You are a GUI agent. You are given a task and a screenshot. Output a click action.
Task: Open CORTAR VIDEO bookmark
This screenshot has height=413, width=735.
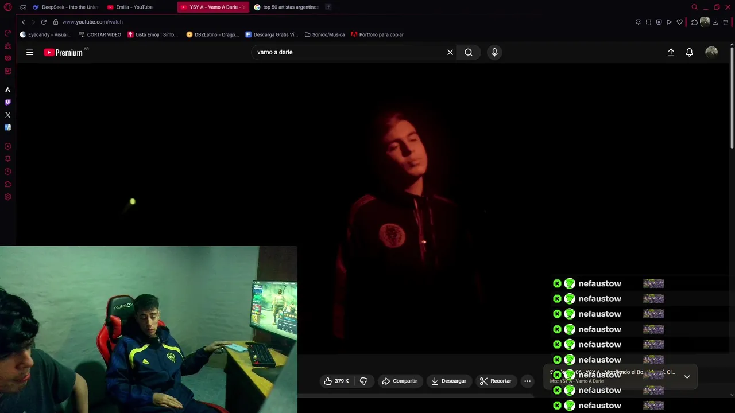(x=100, y=34)
